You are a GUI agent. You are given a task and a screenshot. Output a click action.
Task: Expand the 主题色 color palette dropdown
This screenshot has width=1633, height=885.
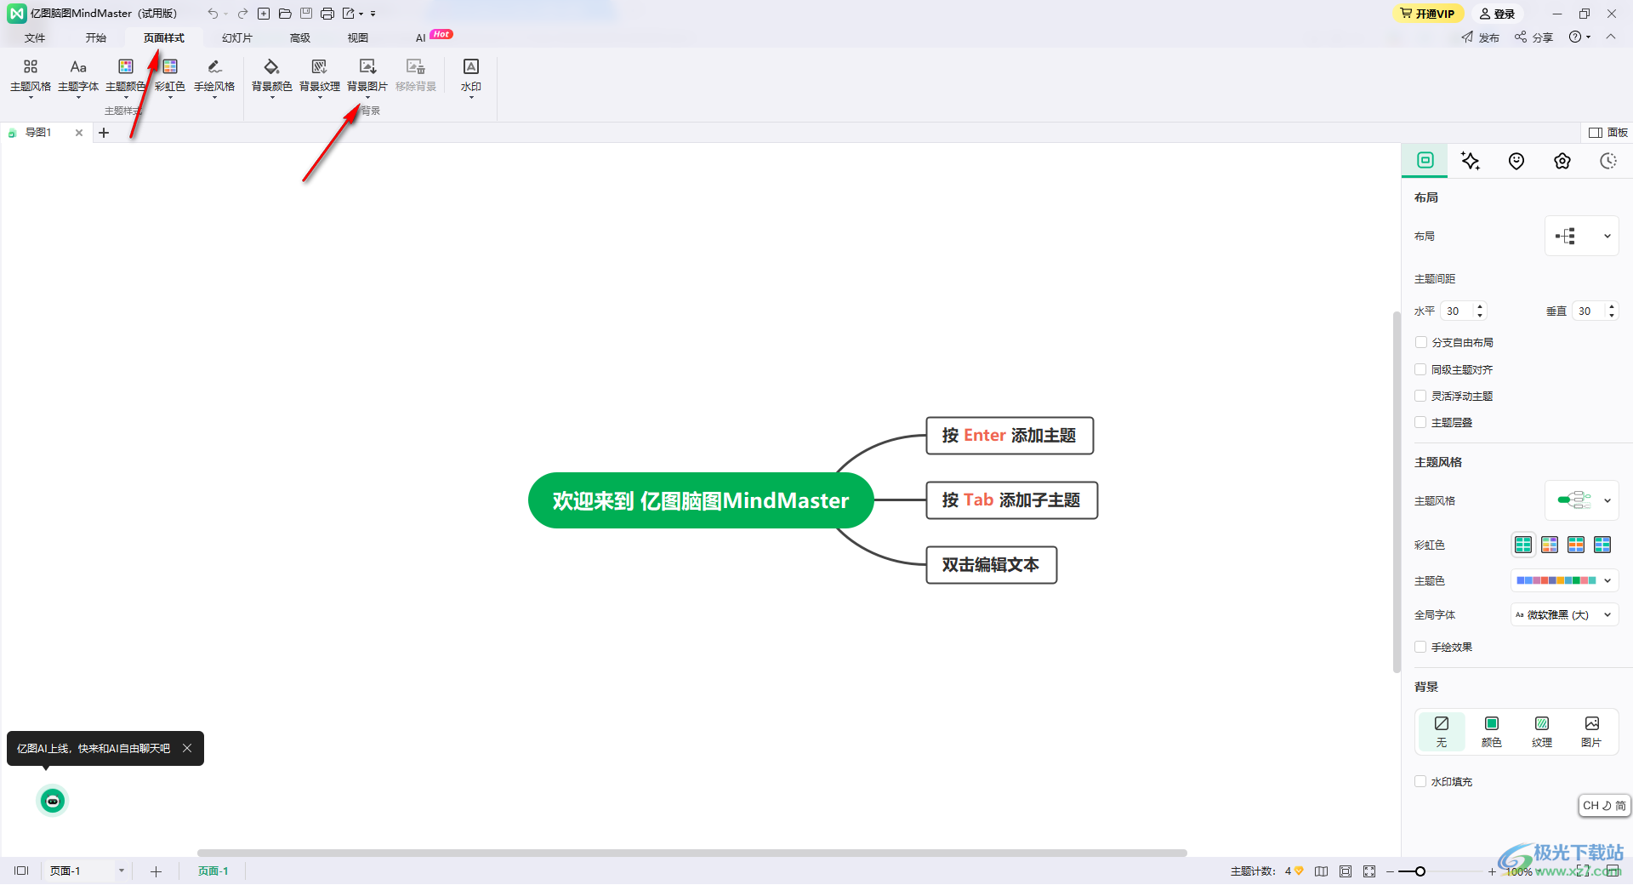click(x=1565, y=580)
